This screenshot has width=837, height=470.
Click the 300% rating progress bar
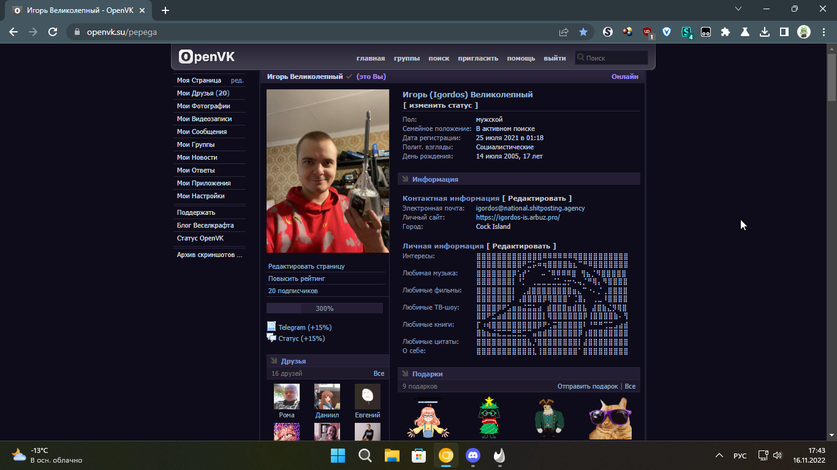pyautogui.click(x=324, y=308)
